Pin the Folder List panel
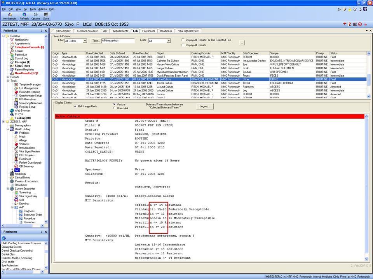This screenshot has width=373, height=280. [x=42, y=31]
